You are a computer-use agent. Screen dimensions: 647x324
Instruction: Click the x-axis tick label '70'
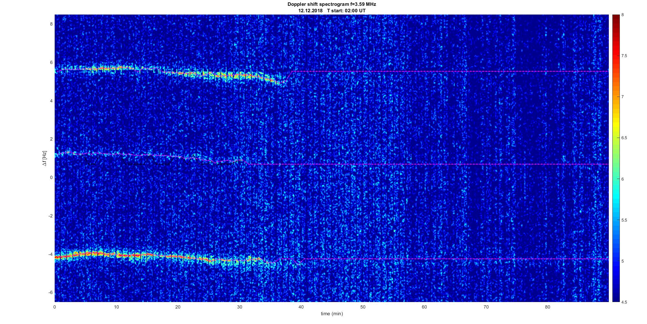486,307
